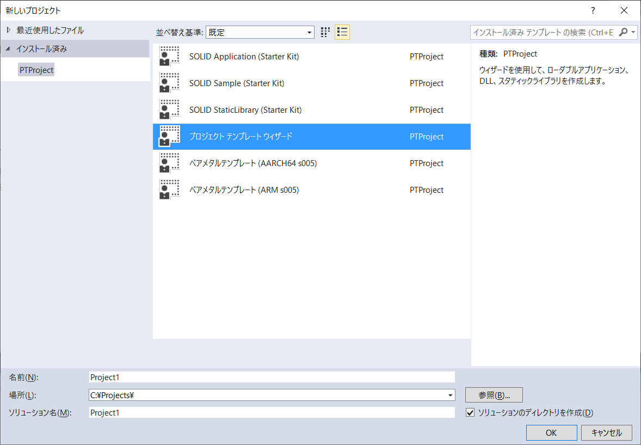Image resolution: width=641 pixels, height=445 pixels.
Task: Click the プロジェクト テンプレート ウィザード icon
Action: point(169,137)
